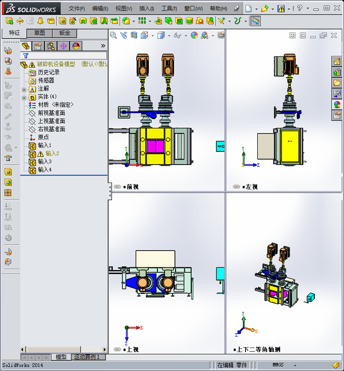Open SolidWorks Resources home icon in task pane
The width and height of the screenshot is (344, 371).
337,62
